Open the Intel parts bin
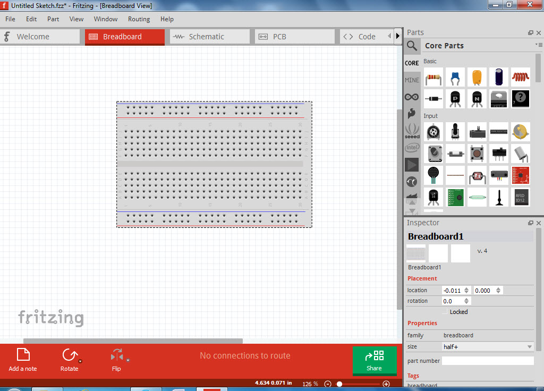 pyautogui.click(x=412, y=148)
